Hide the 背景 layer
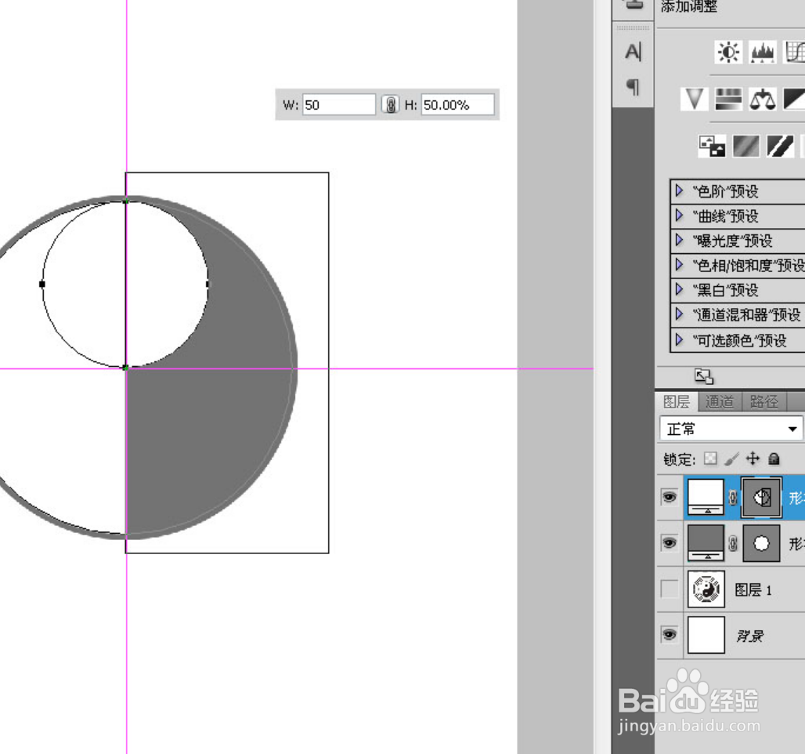The image size is (805, 754). [669, 635]
